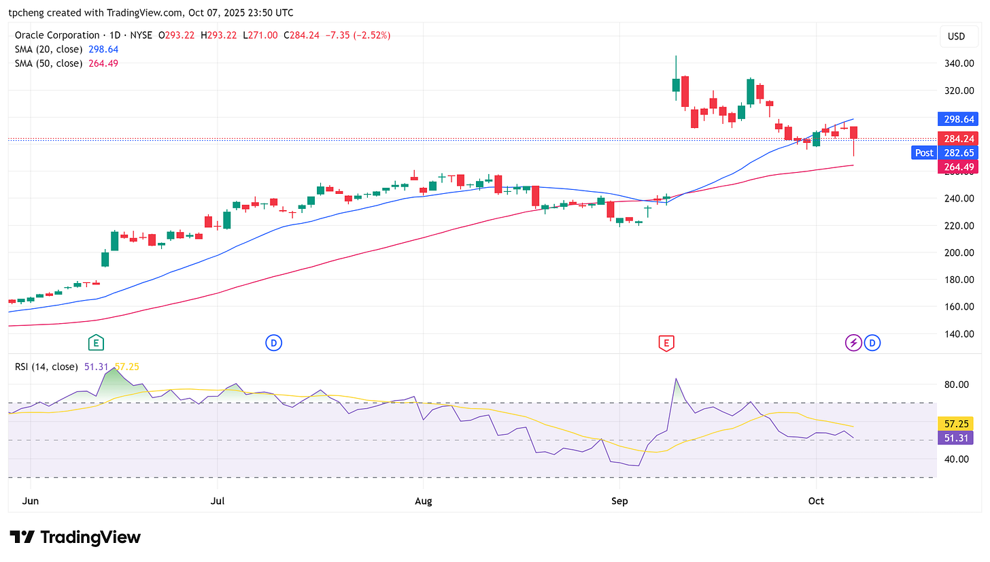
Task: Click the Aug date axis label
Action: coord(424,501)
